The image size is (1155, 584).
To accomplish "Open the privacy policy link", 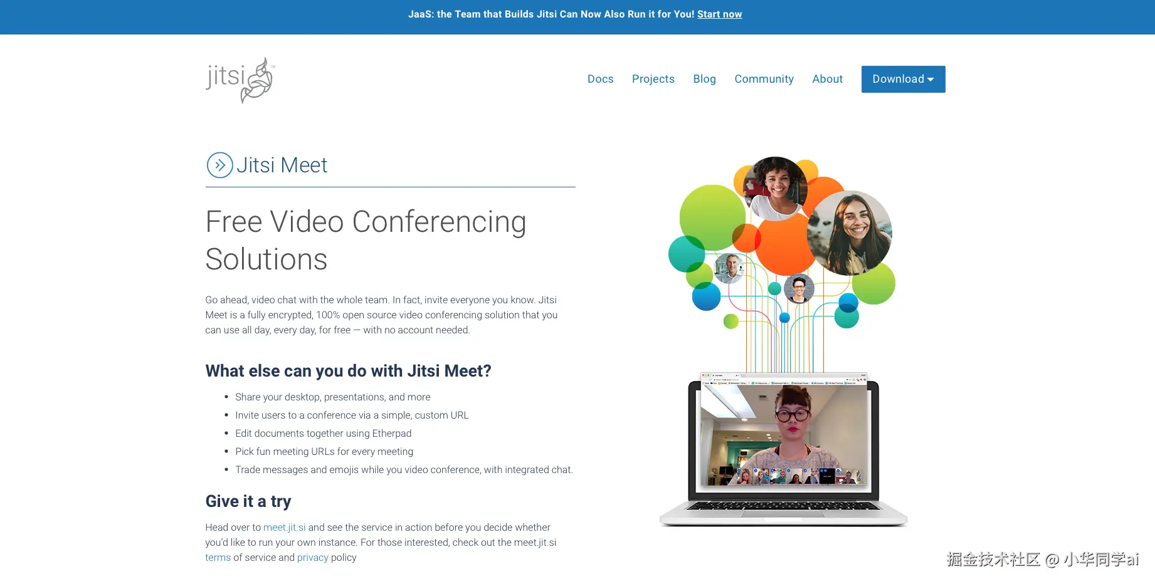I will coord(312,558).
